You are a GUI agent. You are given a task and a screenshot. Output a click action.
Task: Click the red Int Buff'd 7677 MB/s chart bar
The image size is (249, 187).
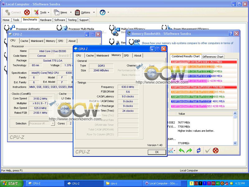pos(204,62)
